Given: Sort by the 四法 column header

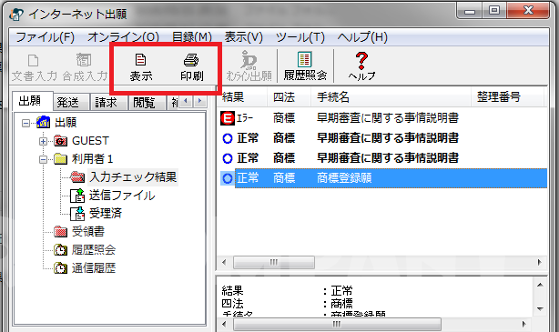Looking at the screenshot, I should 289,97.
